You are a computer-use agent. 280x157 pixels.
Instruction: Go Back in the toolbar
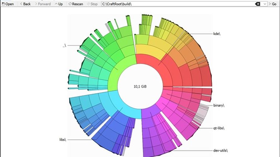coord(25,4)
